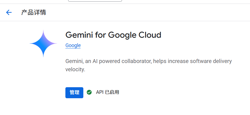Follow the Google publisher link
Screen dimensions: 250x115
(73, 45)
